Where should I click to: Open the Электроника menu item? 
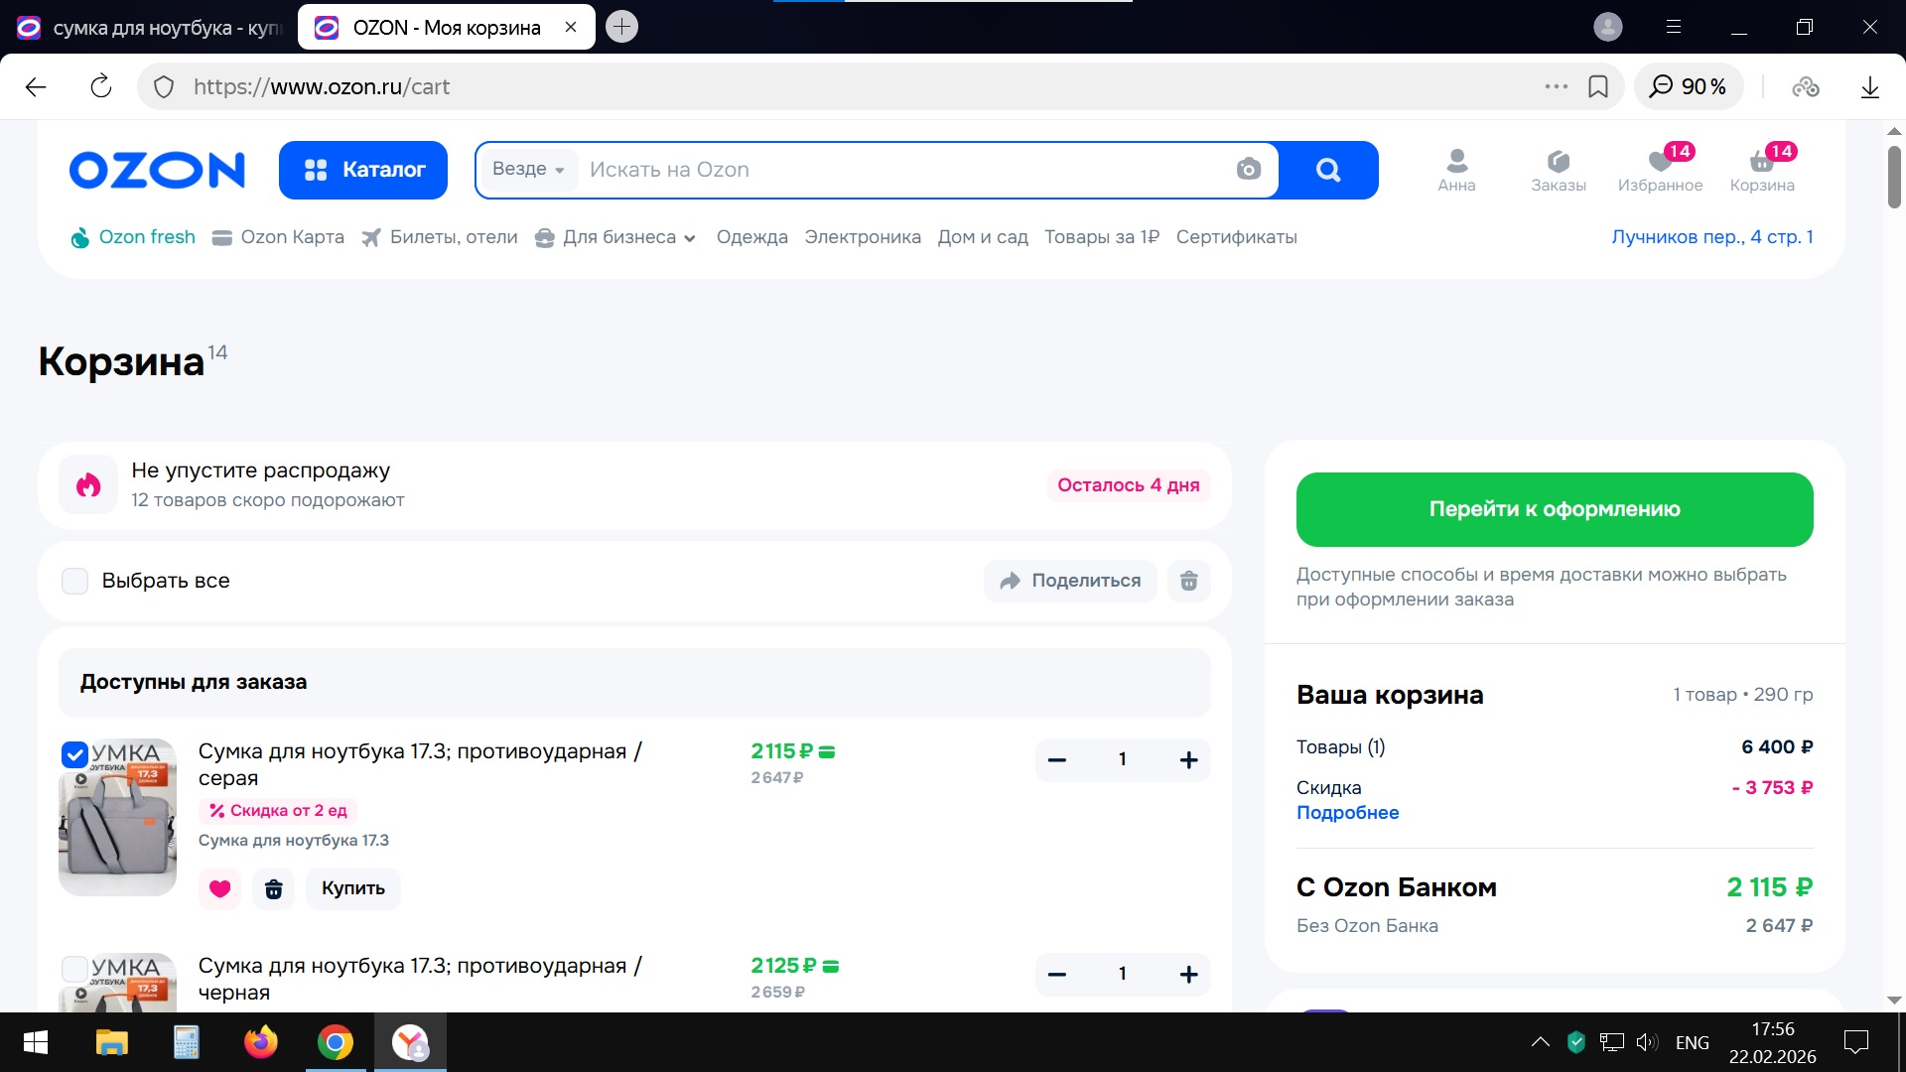(x=862, y=237)
